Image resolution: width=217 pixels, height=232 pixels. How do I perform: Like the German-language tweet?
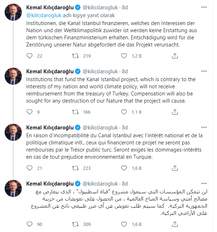tap(124, 56)
